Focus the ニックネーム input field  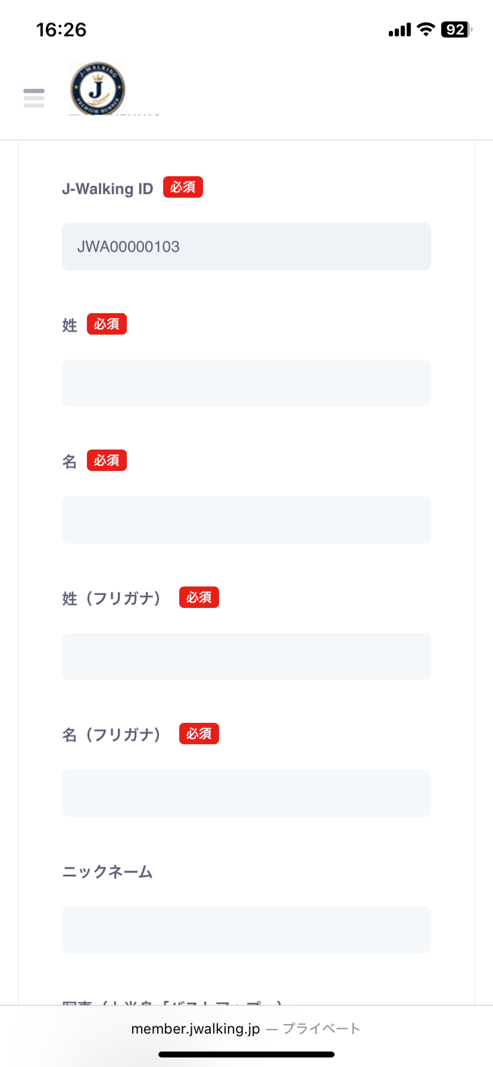246,930
